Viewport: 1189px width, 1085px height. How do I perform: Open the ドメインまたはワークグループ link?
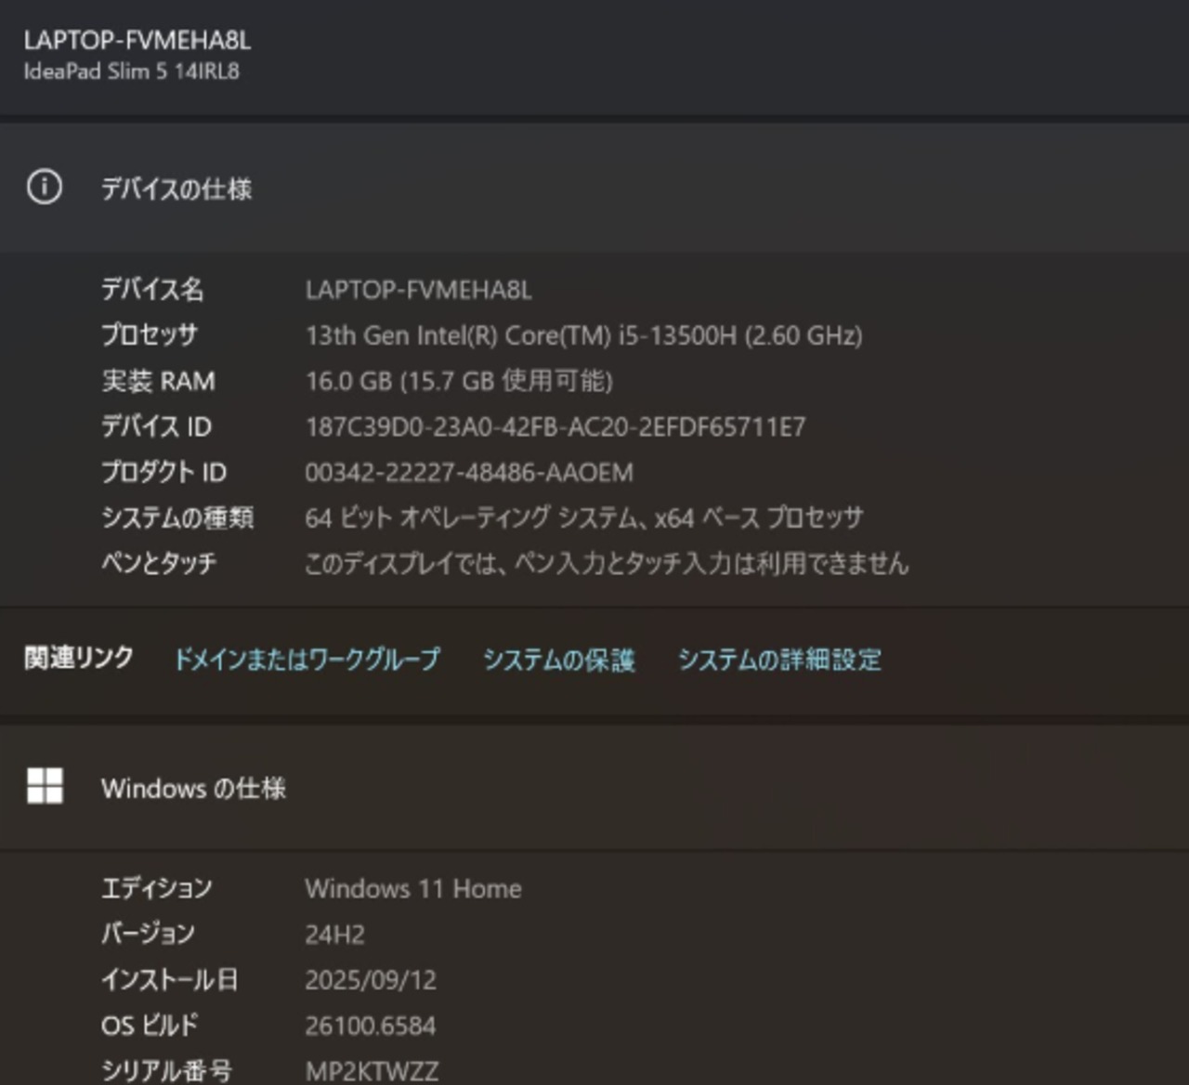click(307, 659)
